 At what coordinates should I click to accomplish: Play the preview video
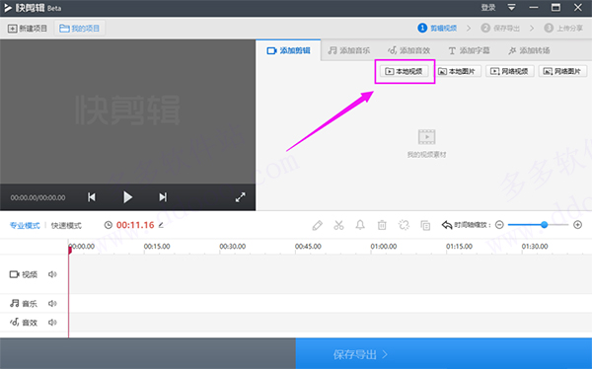click(x=127, y=197)
